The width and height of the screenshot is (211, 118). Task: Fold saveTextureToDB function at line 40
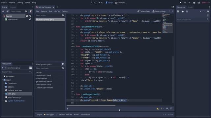point(75,47)
